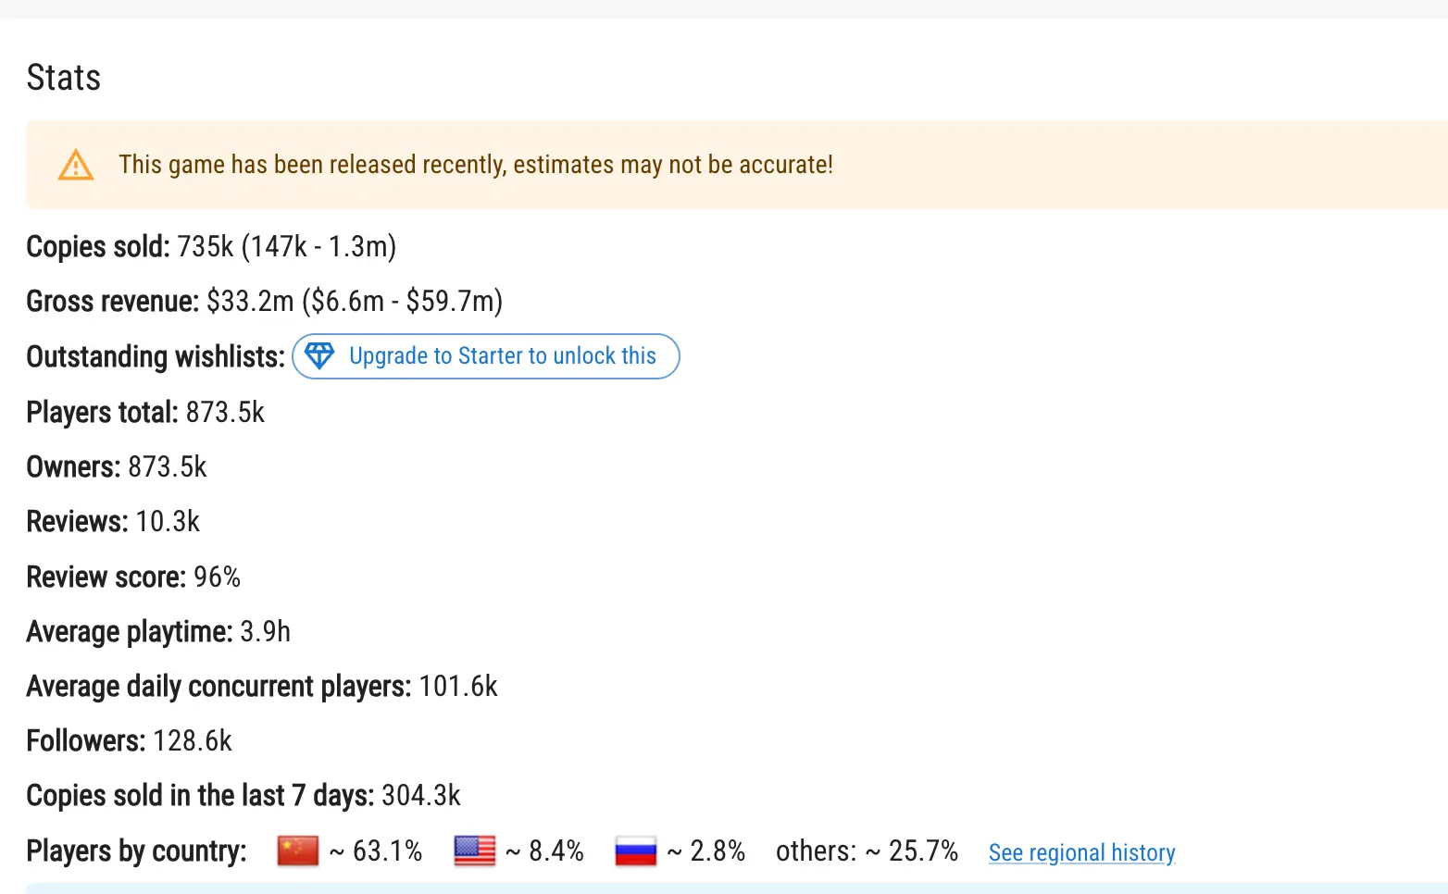
Task: Click the Outstanding wishlists label
Action: point(156,357)
